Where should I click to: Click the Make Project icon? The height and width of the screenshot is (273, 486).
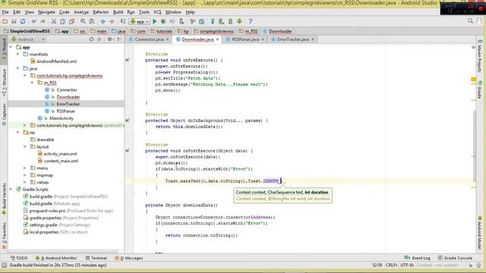click(x=123, y=21)
